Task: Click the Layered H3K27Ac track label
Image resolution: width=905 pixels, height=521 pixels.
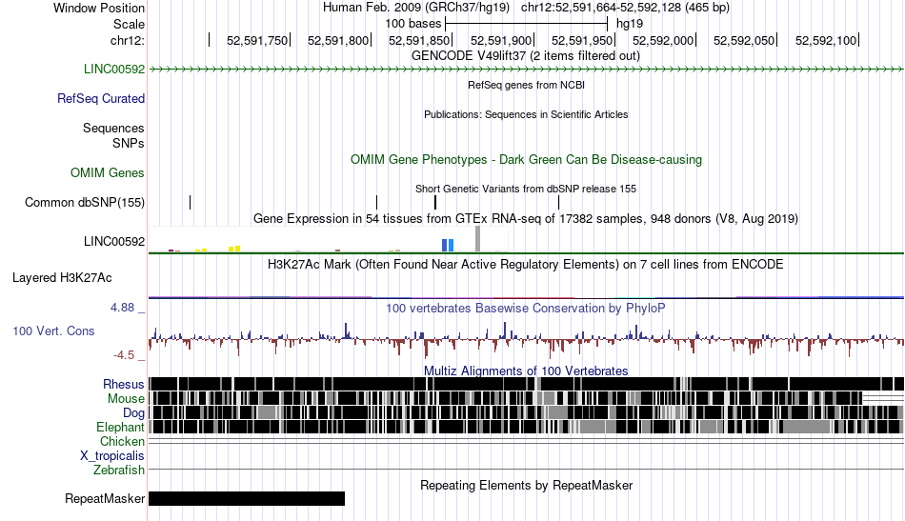Action: 62,278
